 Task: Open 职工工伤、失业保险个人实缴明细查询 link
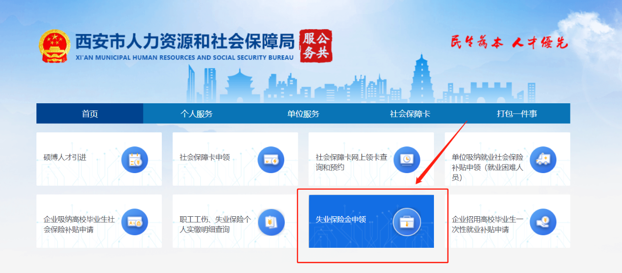[x=215, y=224]
